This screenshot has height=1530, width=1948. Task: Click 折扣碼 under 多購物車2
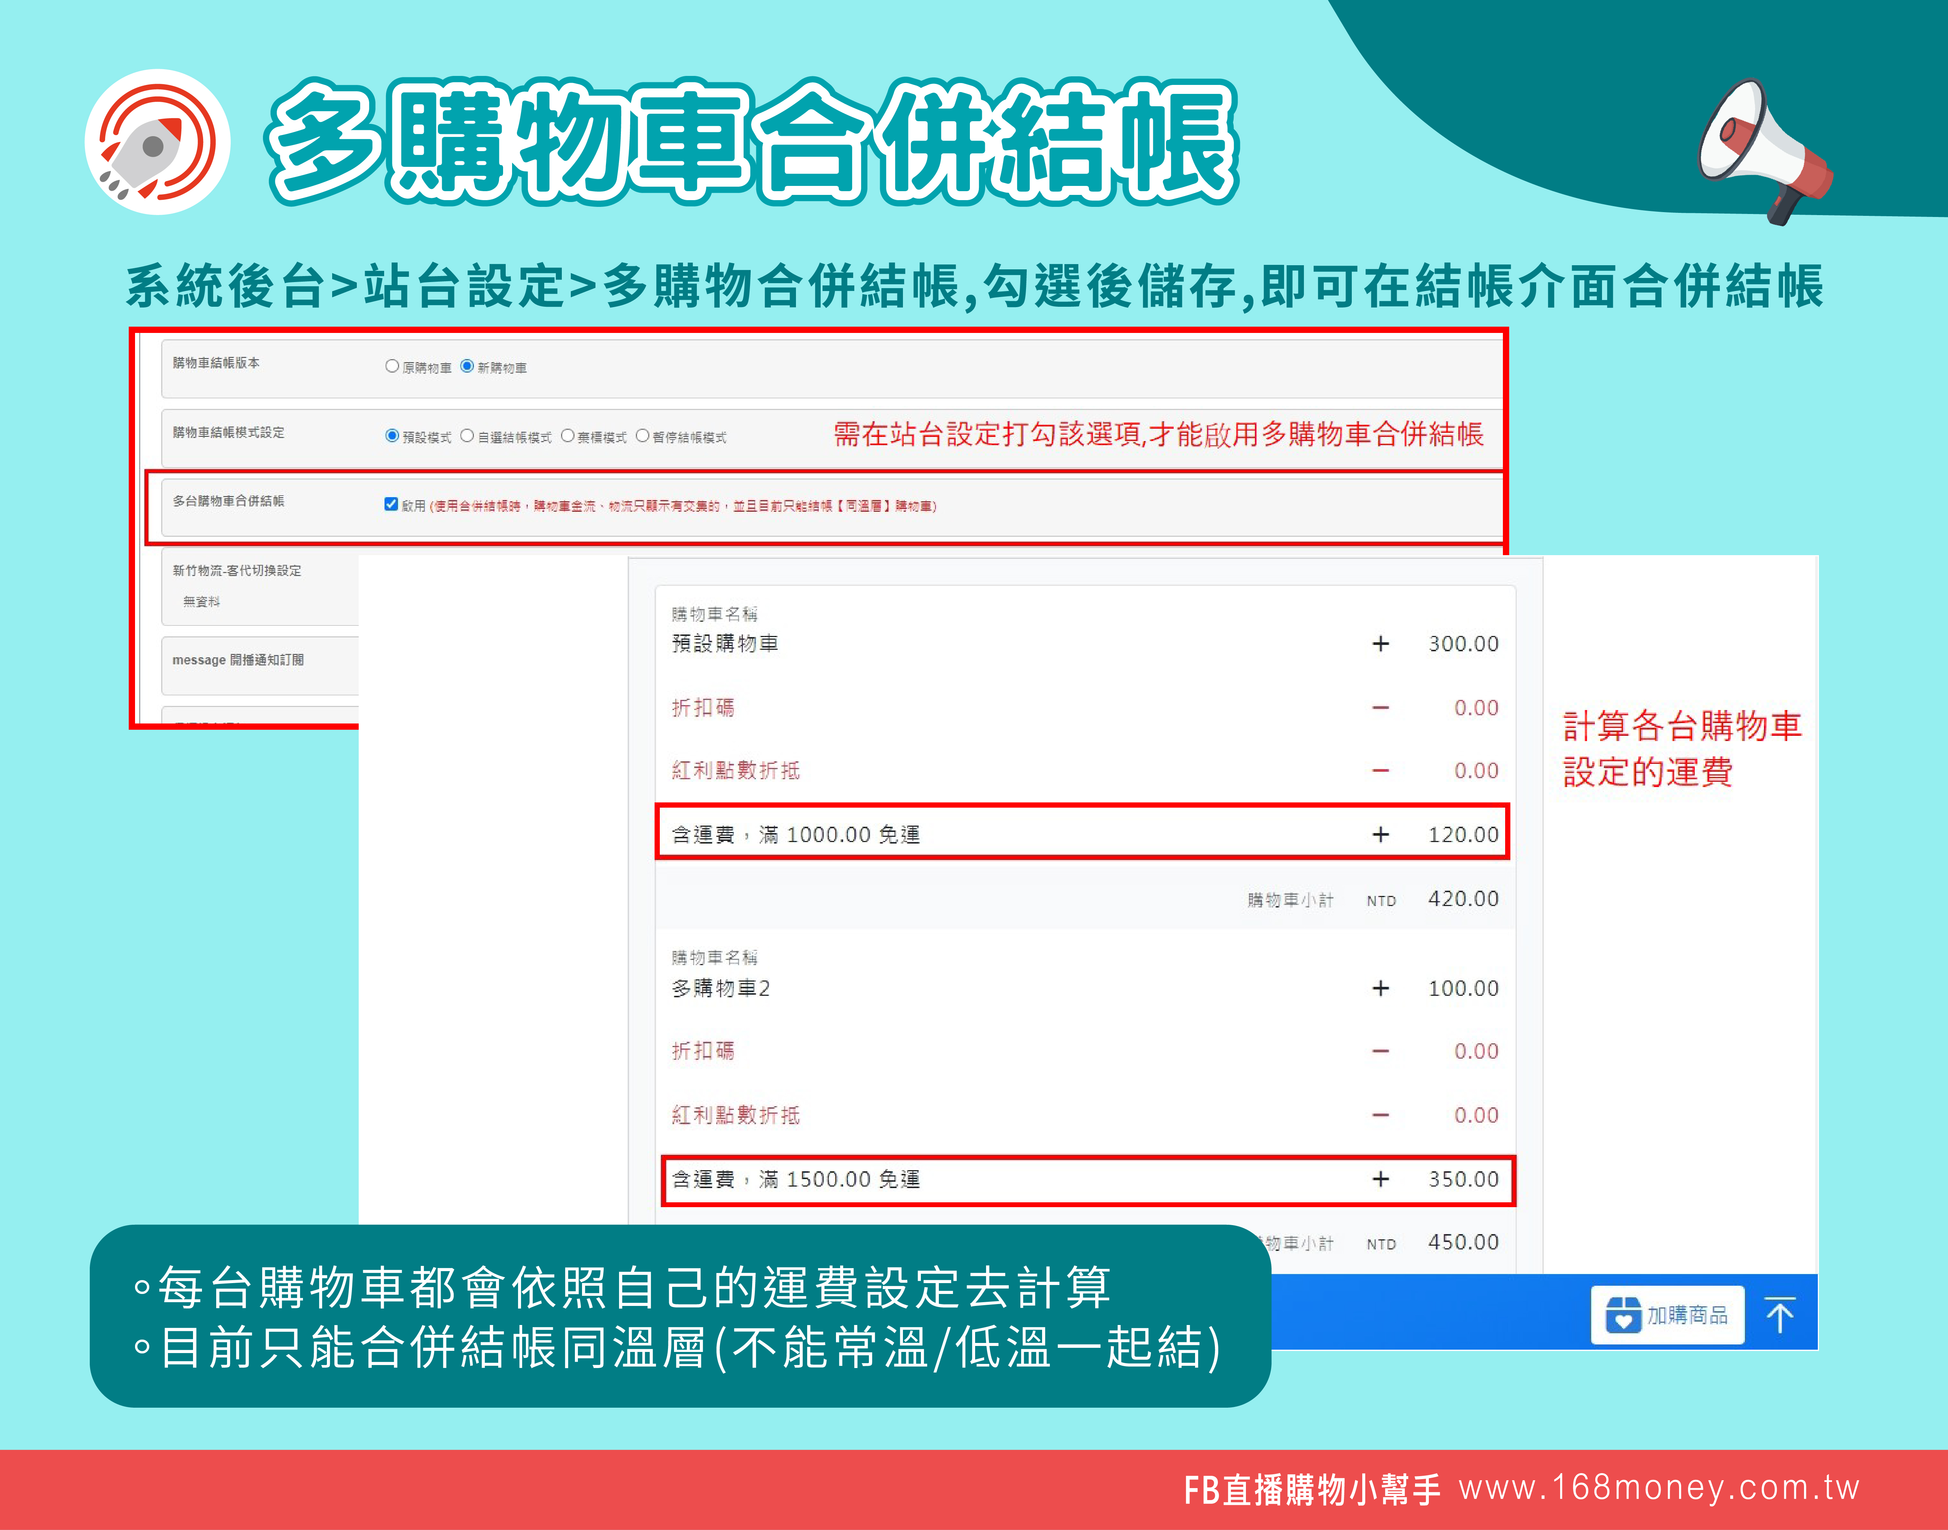703,1051
